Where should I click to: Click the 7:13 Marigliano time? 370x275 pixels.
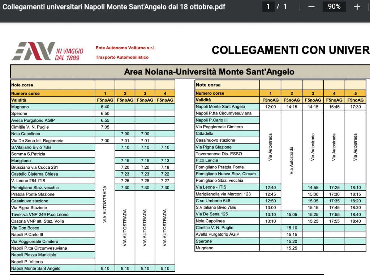(165, 161)
